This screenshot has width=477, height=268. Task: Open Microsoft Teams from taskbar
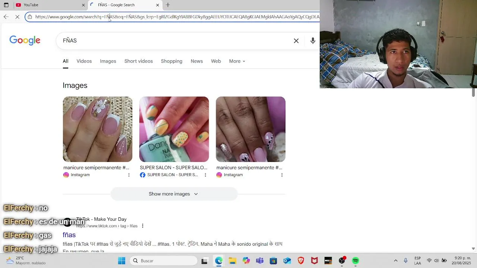(x=260, y=261)
